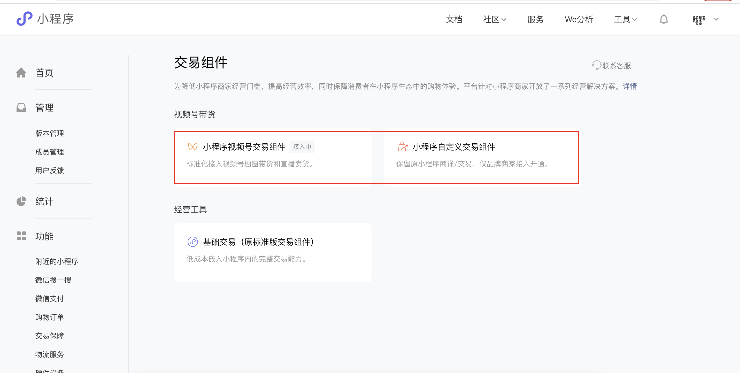Image resolution: width=740 pixels, height=373 pixels.
Task: Go to 首页 in the sidebar
Action: point(44,73)
